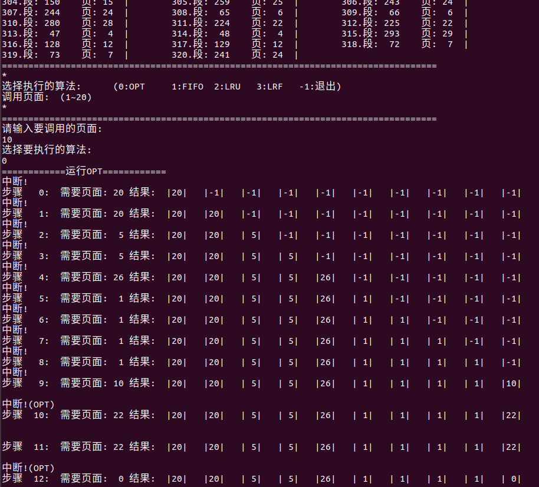The height and width of the screenshot is (487, 539).
Task: Select the text '请输入要调用的页面:'
Action: click(x=52, y=129)
